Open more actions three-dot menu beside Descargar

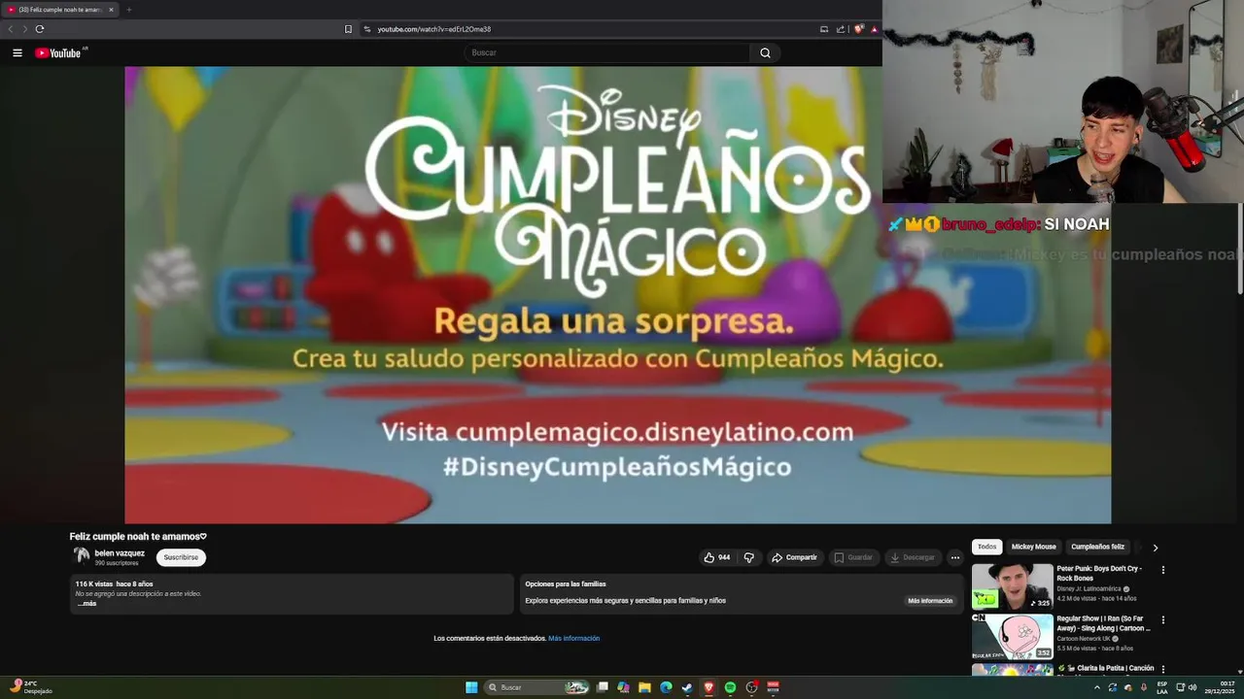click(955, 557)
